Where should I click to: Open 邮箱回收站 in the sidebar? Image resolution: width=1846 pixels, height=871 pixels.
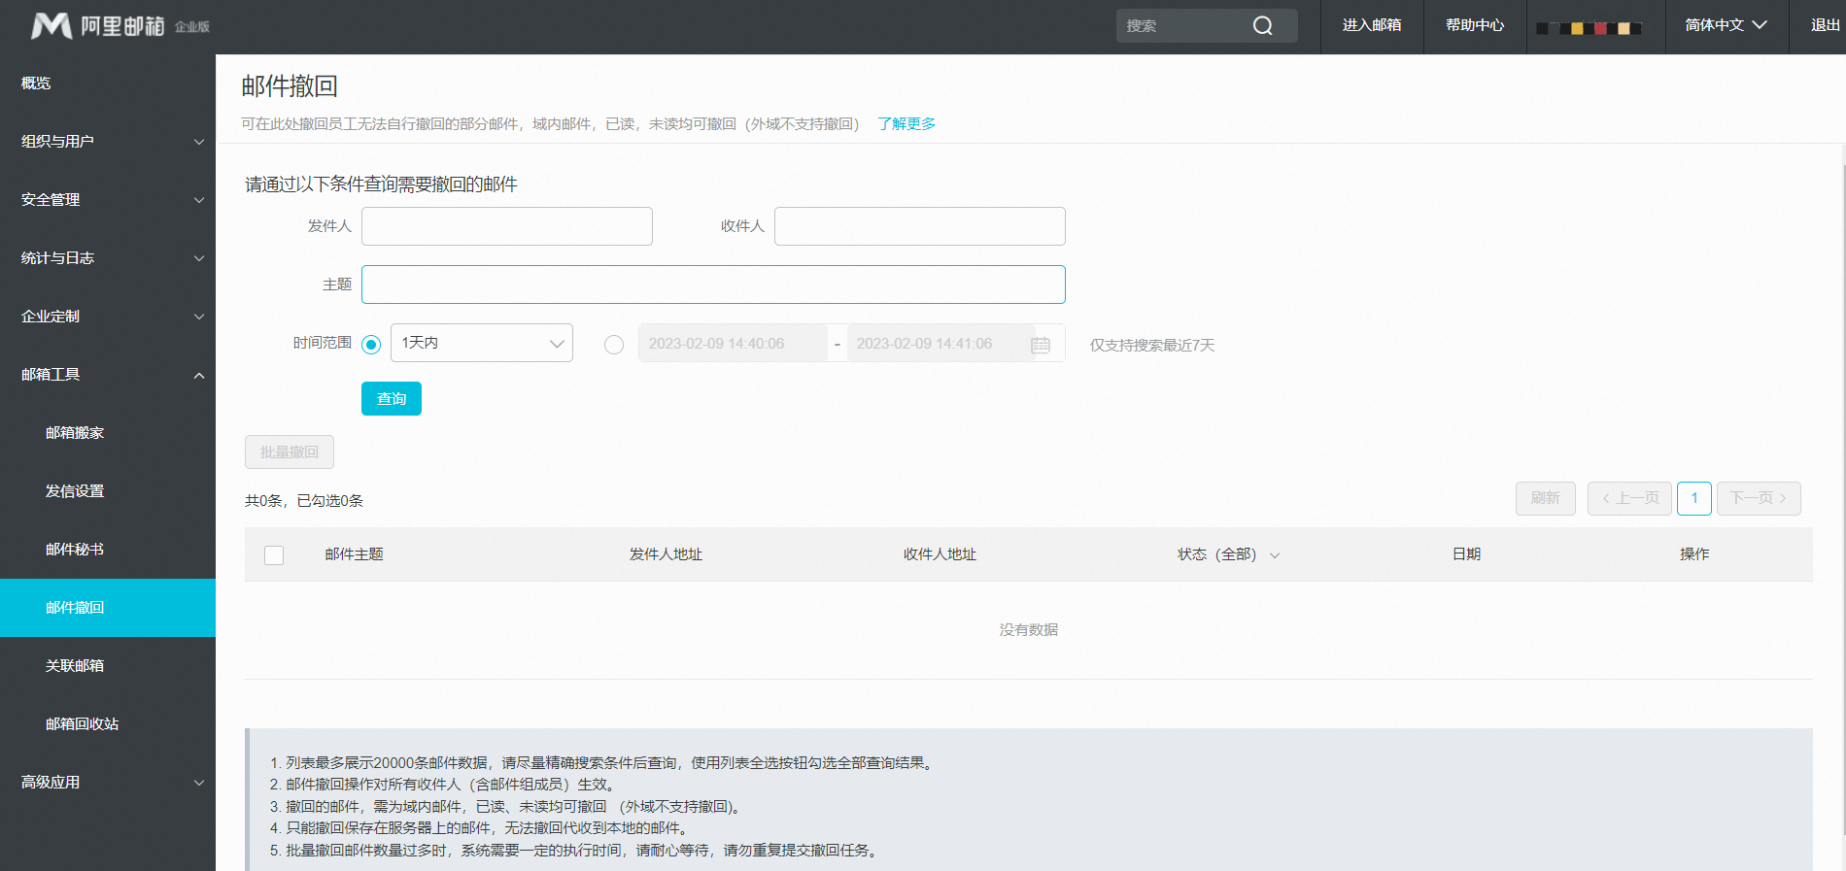pyautogui.click(x=83, y=724)
